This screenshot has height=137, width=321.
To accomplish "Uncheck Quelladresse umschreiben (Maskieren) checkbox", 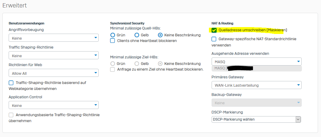I will 214,30.
